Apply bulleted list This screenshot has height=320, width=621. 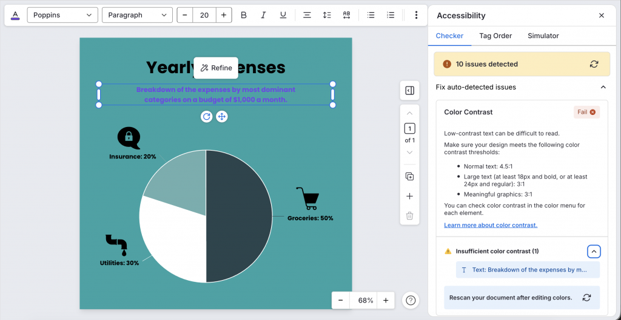[x=371, y=15]
